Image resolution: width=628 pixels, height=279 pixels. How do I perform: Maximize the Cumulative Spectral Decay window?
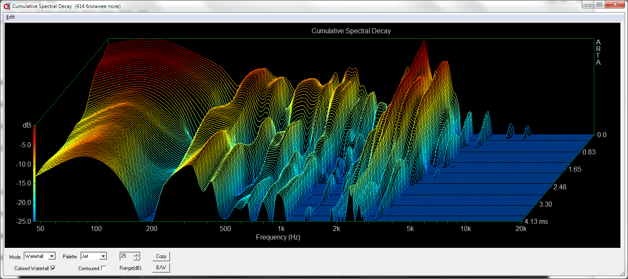coord(599,5)
